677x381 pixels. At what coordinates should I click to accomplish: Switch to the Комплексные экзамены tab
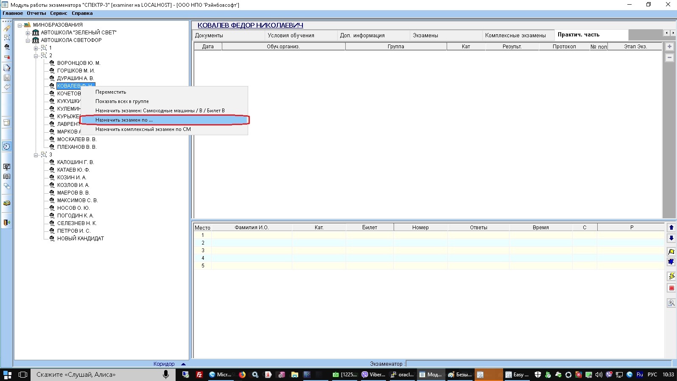[x=519, y=35]
